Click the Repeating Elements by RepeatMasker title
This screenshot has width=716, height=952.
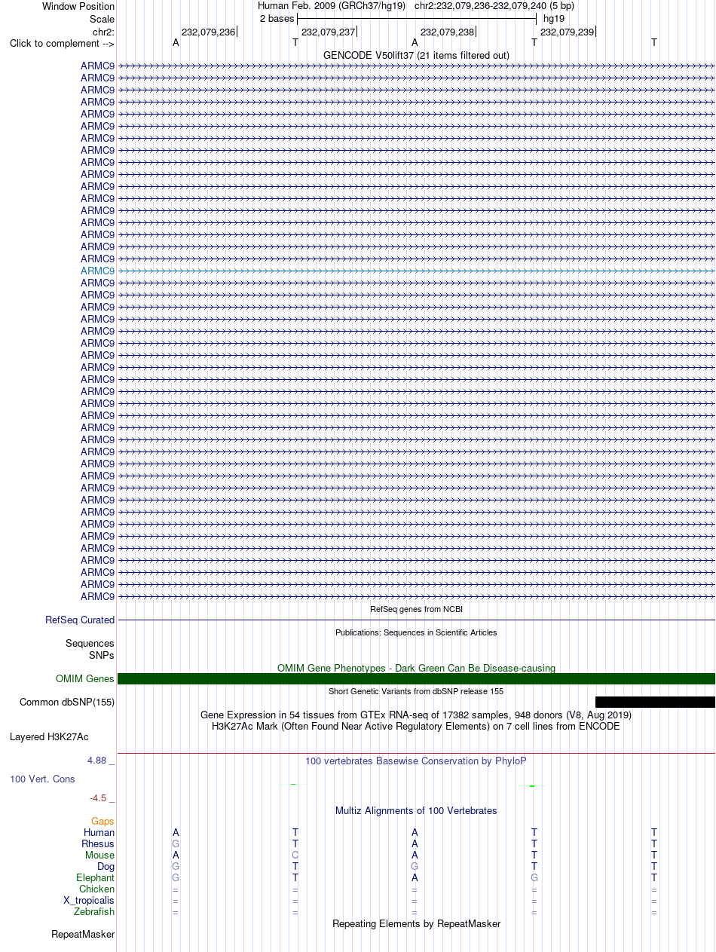coord(416,924)
